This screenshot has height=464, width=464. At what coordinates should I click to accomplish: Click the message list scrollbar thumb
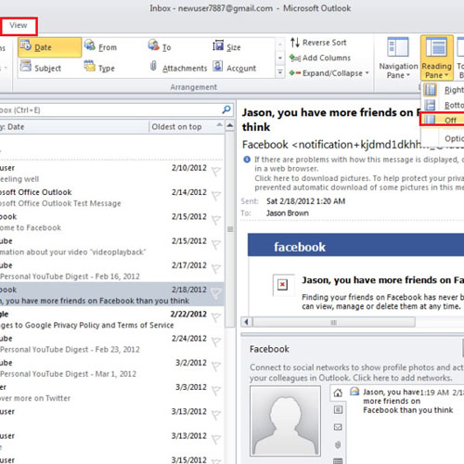230,229
